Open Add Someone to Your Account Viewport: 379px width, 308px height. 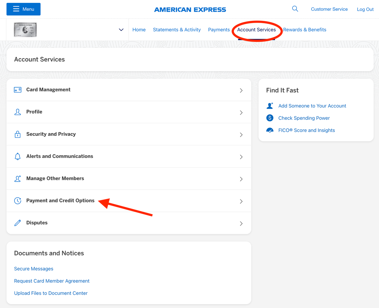312,106
